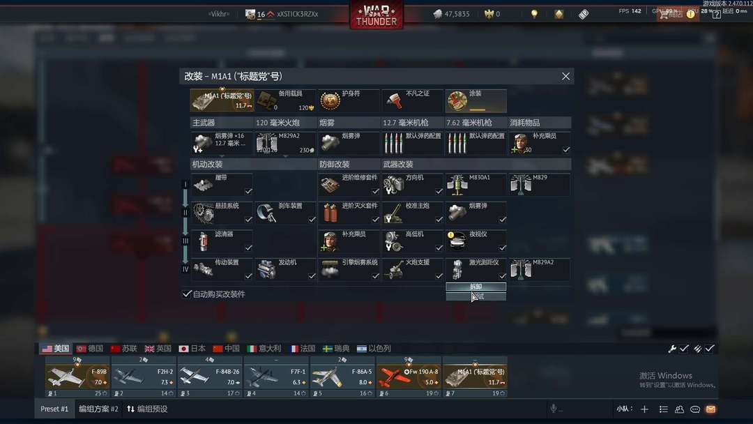
Task: Toggle the 进阶维修套件 repair kit checkmark
Action: pos(376,191)
